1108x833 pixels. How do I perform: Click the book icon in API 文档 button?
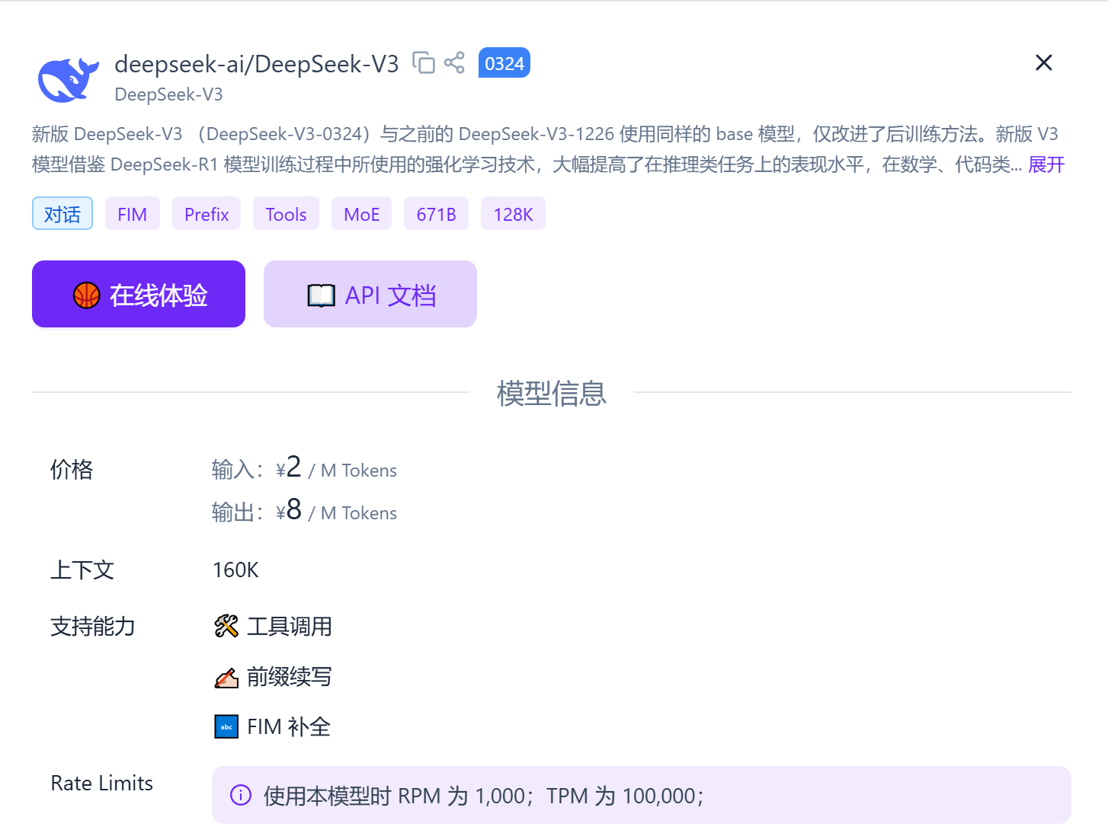[x=322, y=295]
